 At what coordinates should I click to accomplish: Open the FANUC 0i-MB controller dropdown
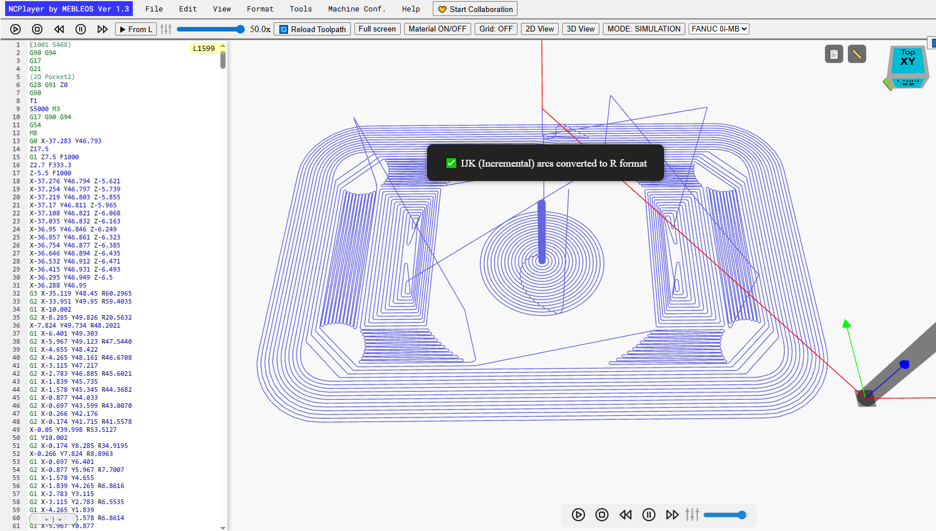[x=719, y=29]
